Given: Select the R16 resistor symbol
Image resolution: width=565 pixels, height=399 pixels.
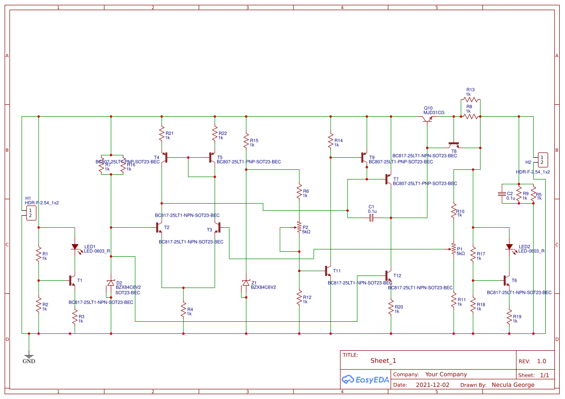Looking at the screenshot, I should [123, 165].
